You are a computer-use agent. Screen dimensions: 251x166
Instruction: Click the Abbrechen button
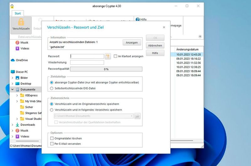[x=155, y=46]
